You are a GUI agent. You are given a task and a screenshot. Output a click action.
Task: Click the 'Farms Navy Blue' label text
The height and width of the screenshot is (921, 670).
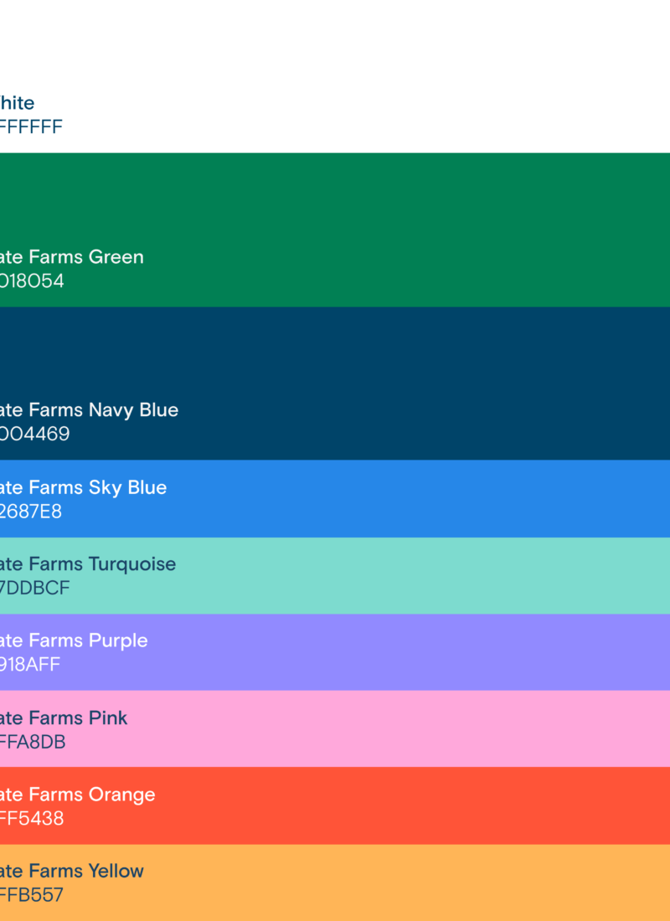pos(104,410)
